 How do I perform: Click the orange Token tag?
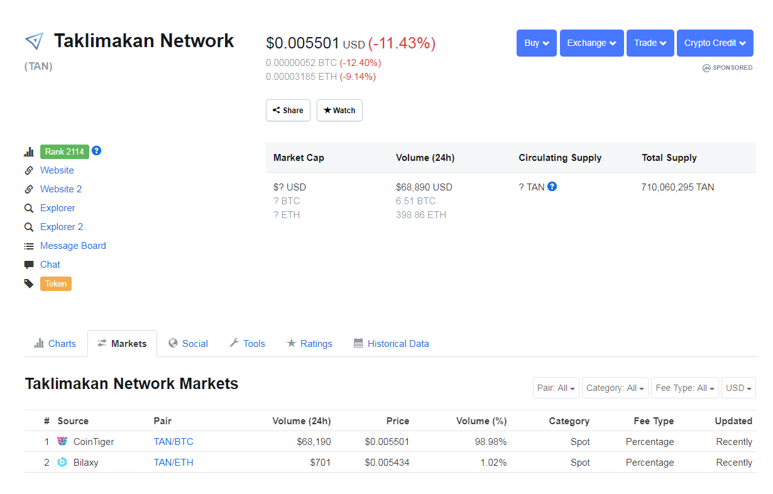(56, 283)
